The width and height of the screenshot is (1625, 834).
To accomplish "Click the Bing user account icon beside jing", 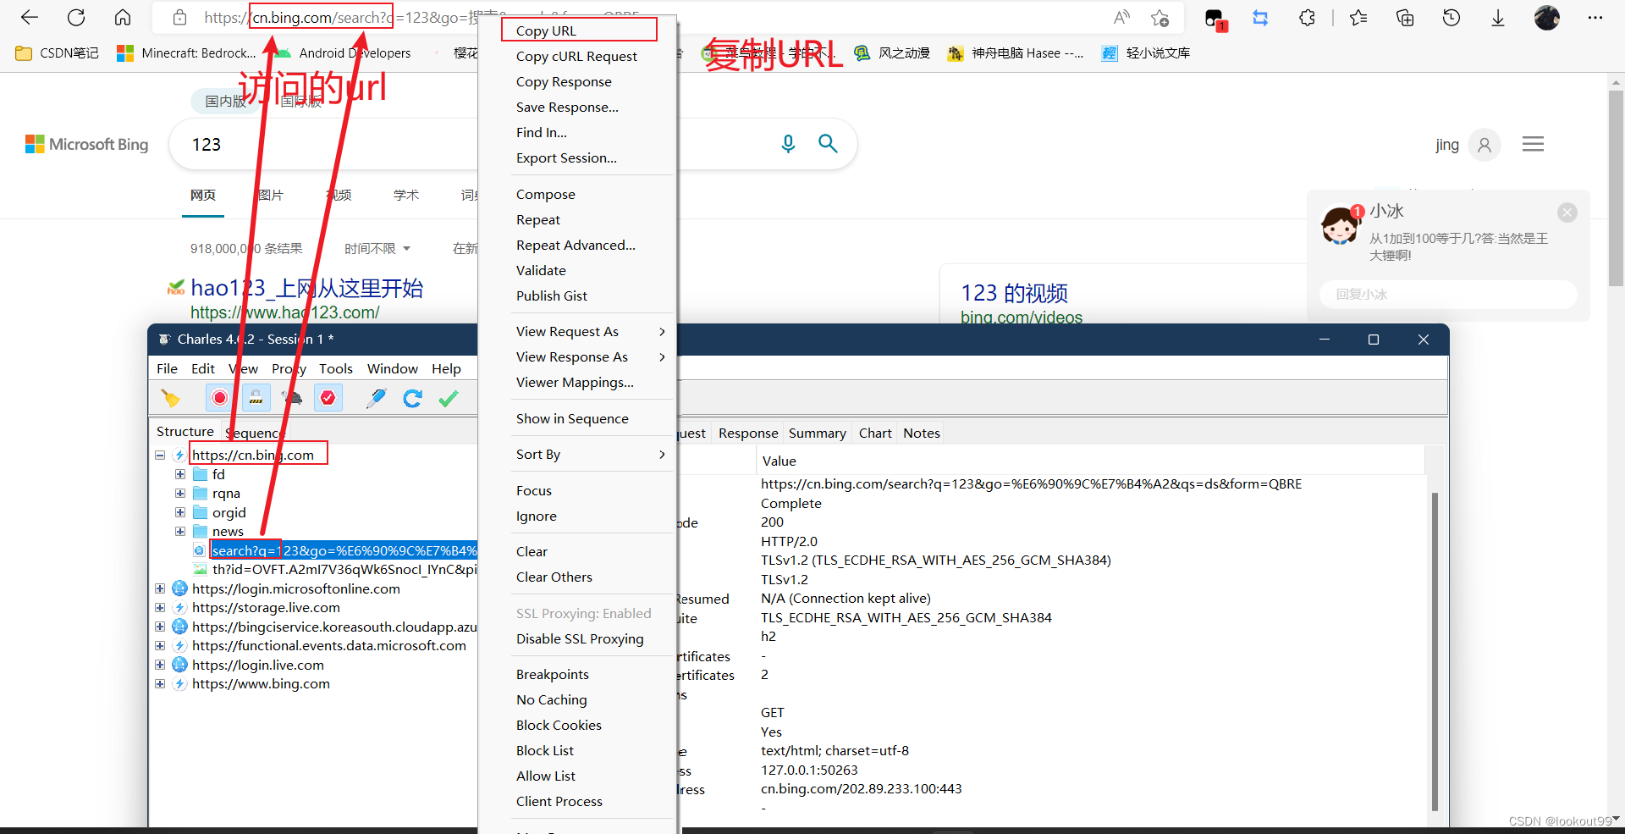I will [1485, 145].
